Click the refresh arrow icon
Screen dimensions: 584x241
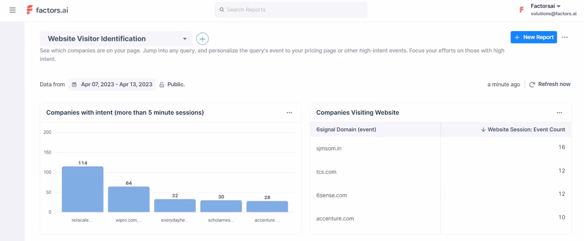pos(532,85)
